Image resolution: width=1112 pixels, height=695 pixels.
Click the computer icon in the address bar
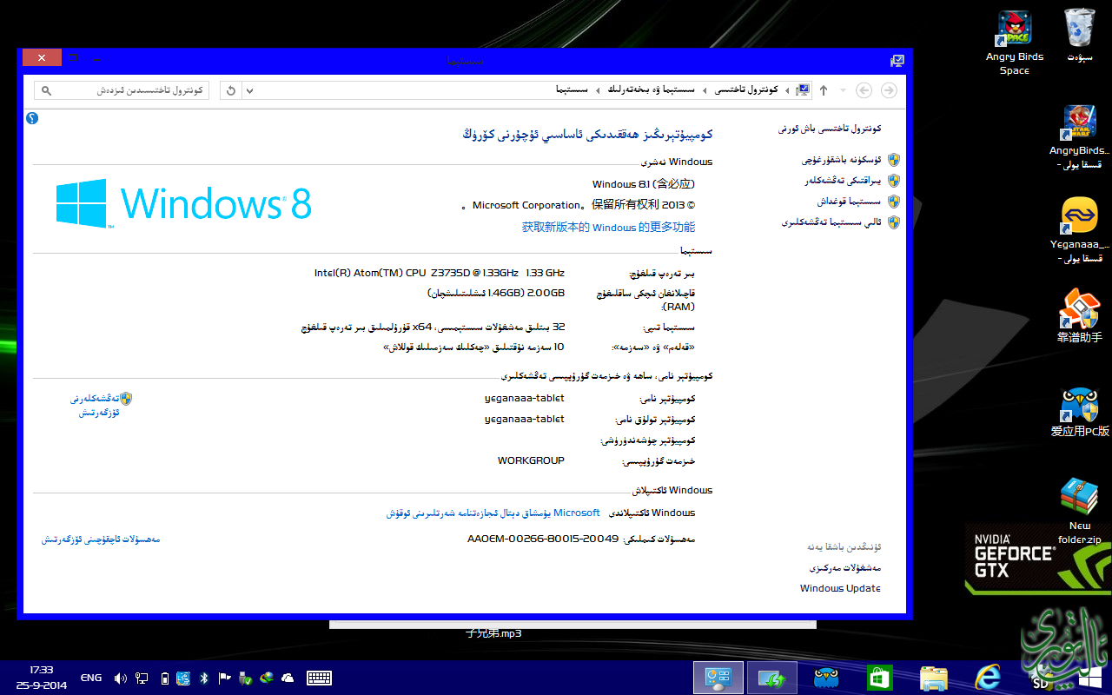(x=803, y=89)
